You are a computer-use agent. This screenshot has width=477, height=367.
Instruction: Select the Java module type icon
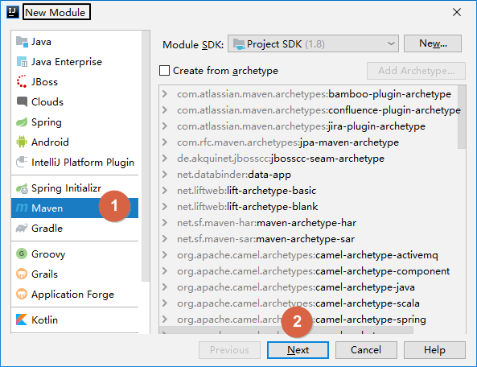pos(22,42)
